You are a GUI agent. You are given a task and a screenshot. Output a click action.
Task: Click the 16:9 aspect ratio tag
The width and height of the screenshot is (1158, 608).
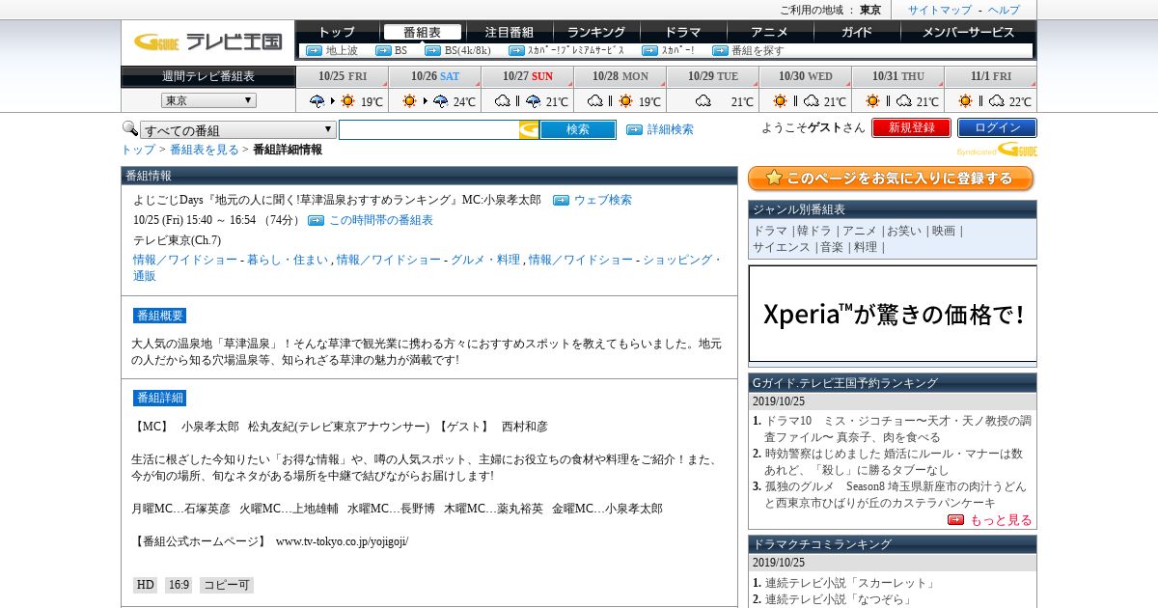pos(179,585)
